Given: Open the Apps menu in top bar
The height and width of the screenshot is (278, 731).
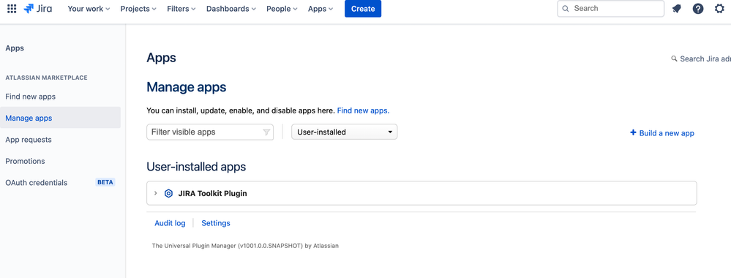Looking at the screenshot, I should pyautogui.click(x=320, y=9).
